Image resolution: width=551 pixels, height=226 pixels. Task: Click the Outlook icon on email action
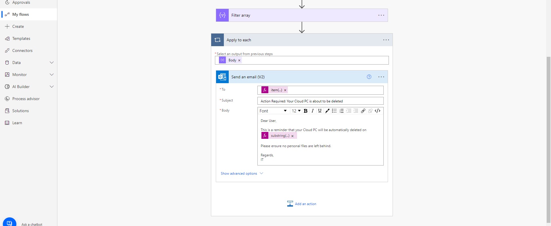[x=222, y=77]
